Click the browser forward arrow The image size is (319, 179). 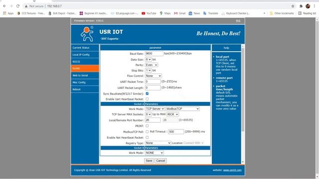[11, 6]
